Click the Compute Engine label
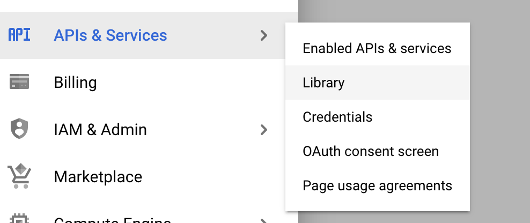Screen dimensions: 530x223 (113, 220)
